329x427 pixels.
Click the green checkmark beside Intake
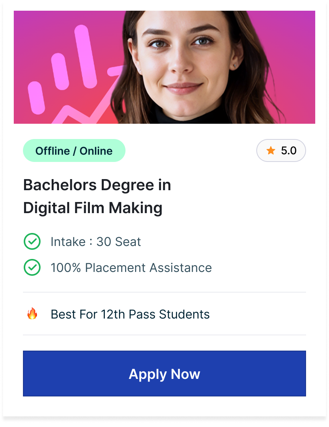[32, 242]
